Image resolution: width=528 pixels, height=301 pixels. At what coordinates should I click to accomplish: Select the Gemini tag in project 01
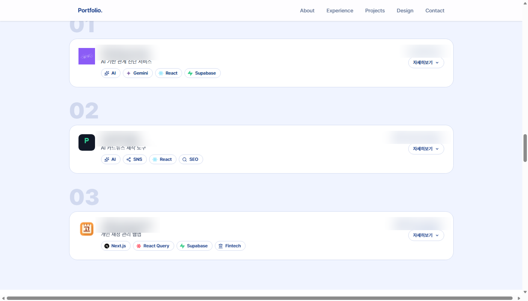[x=138, y=73]
